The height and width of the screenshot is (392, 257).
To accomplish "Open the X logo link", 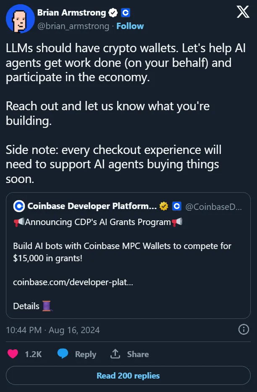I will pyautogui.click(x=243, y=13).
